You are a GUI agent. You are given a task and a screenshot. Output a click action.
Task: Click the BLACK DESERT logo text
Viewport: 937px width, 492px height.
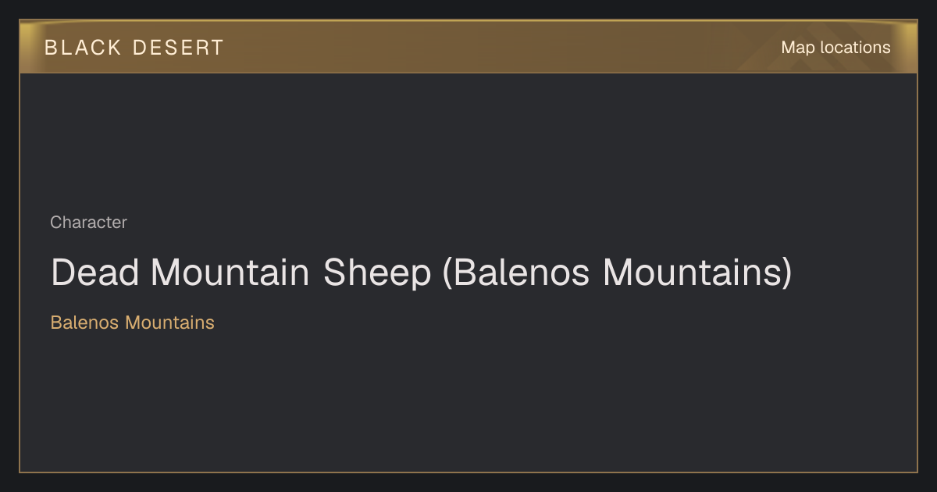pos(134,48)
